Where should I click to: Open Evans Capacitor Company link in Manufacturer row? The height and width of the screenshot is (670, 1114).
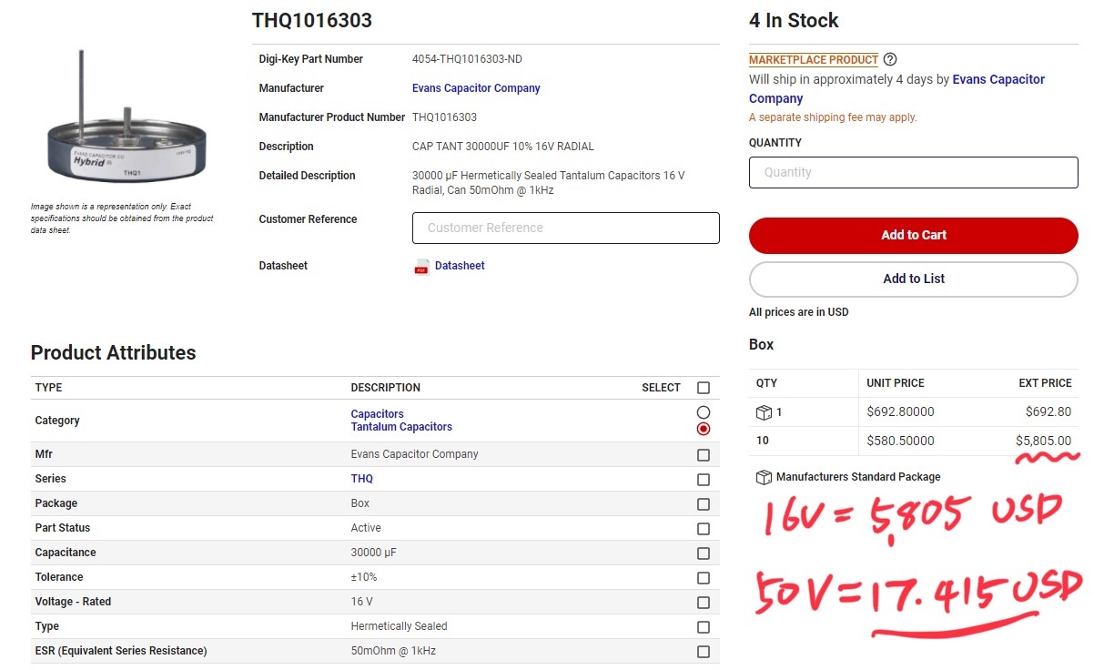click(x=476, y=88)
